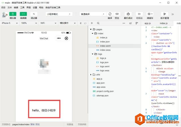Open index.js in the file tree
This screenshot has width=181, height=127.
tap(104, 38)
